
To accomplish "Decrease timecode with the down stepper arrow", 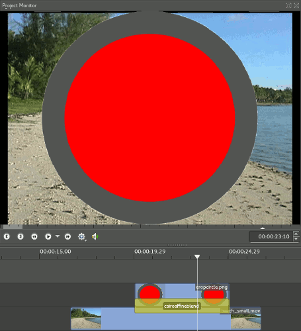I will [x=296, y=239].
